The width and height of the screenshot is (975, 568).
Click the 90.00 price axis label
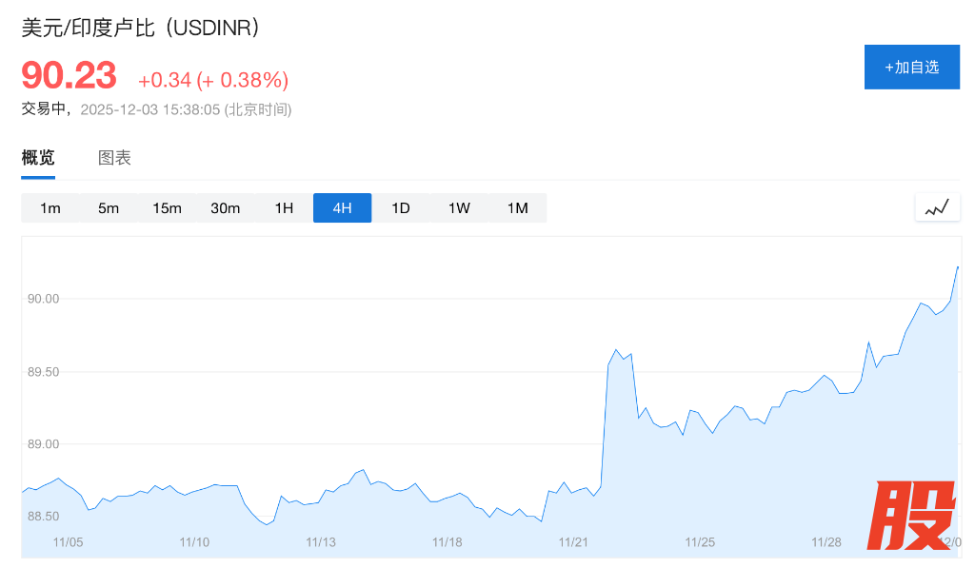(x=44, y=299)
